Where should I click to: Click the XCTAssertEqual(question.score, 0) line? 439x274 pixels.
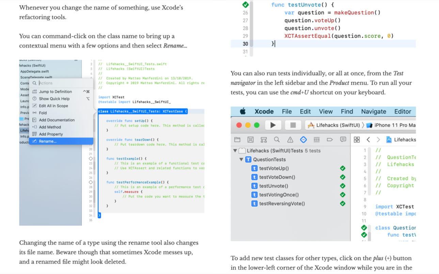(x=339, y=36)
